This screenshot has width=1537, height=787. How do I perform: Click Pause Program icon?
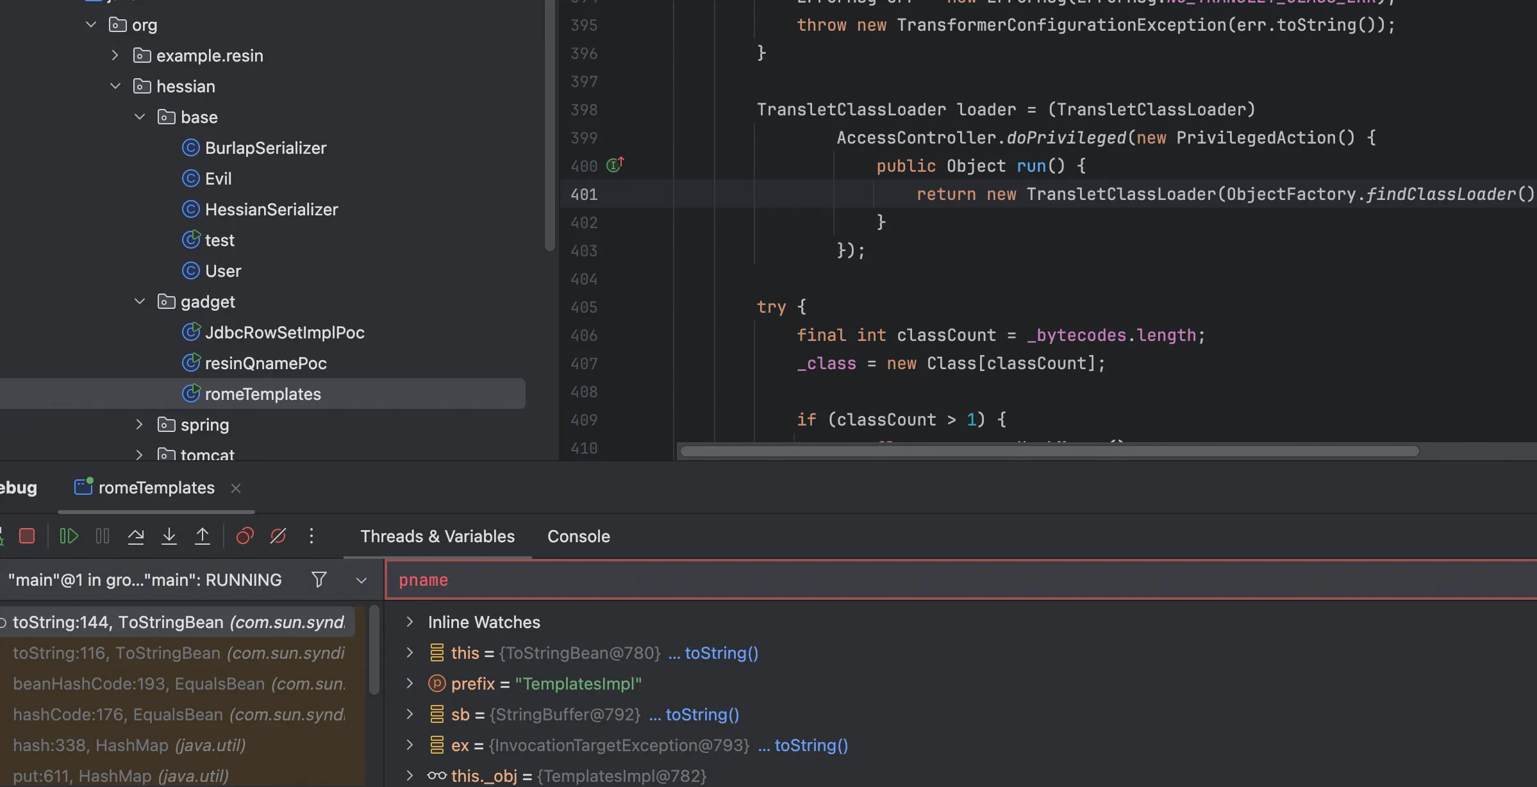(103, 536)
